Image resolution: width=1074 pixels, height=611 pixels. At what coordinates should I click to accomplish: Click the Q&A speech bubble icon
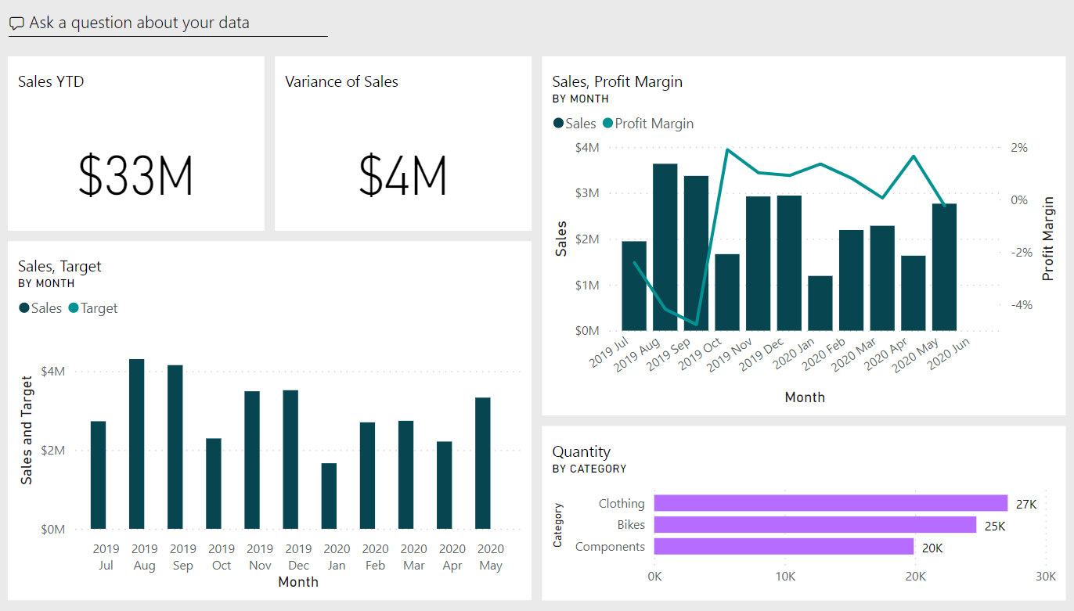(x=16, y=23)
